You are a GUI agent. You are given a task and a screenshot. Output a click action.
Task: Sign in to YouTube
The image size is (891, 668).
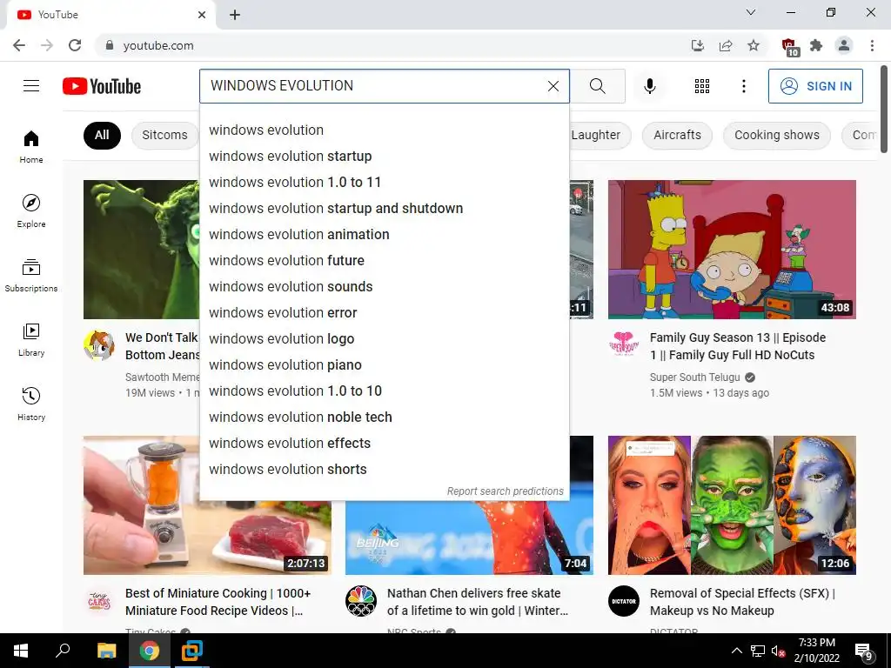[x=814, y=86]
